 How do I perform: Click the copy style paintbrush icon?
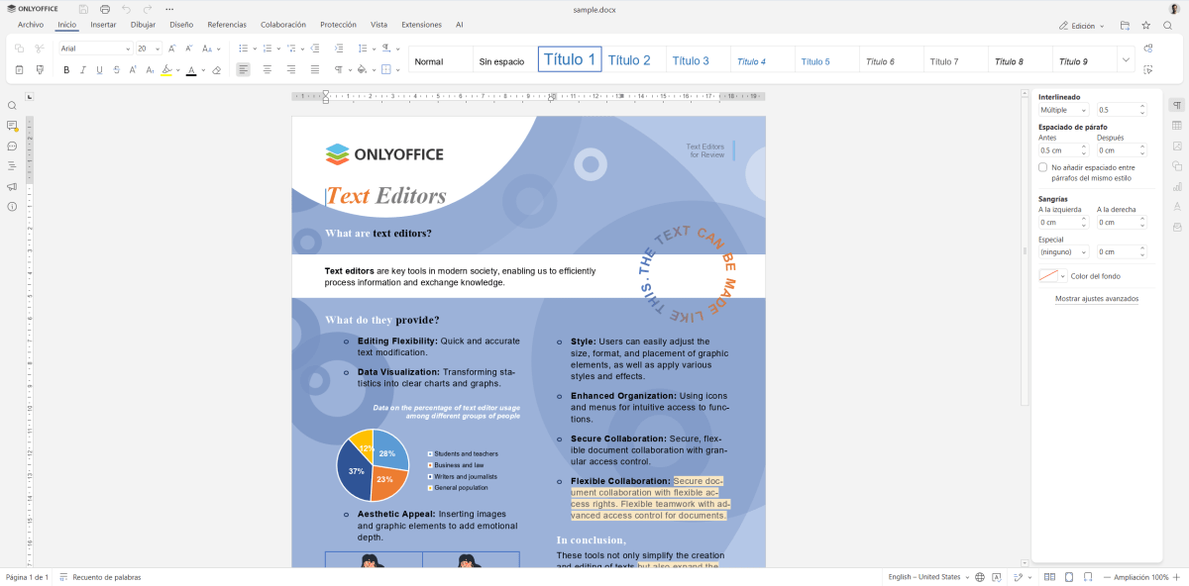pos(40,70)
